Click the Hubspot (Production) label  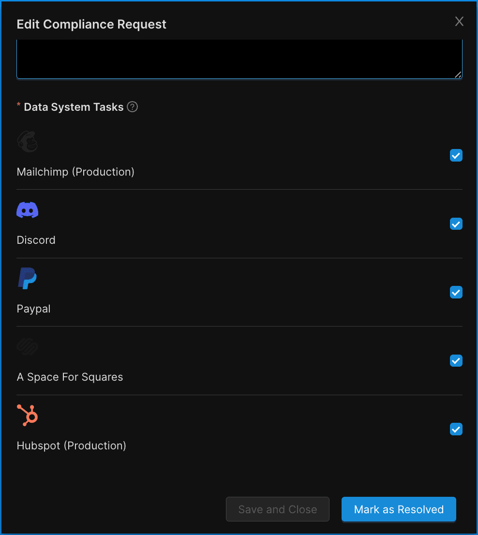[72, 446]
